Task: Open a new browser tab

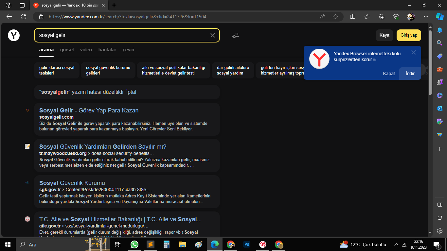Action: pos(114,5)
